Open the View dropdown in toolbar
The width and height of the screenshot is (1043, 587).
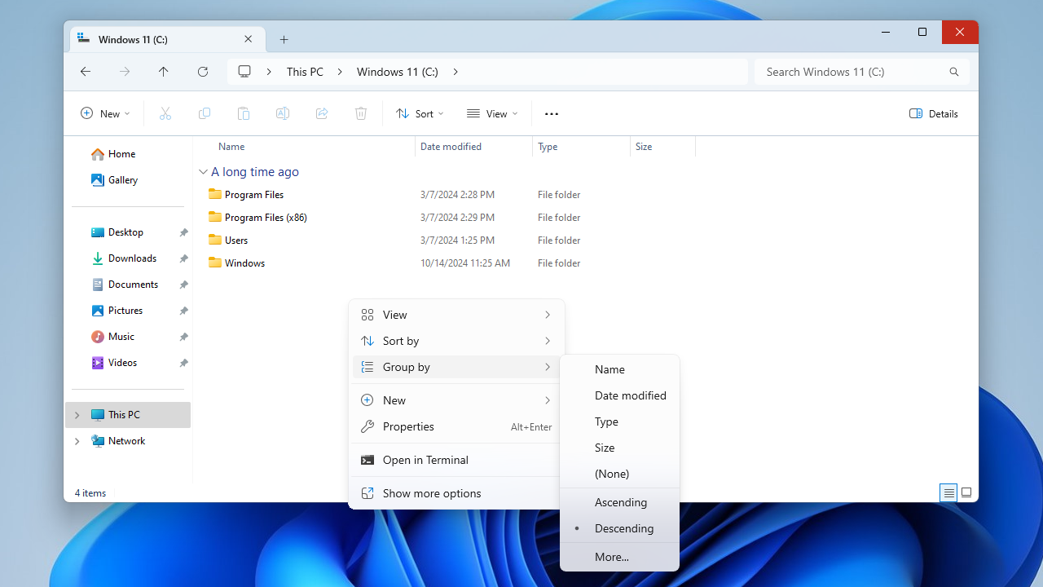coord(492,114)
